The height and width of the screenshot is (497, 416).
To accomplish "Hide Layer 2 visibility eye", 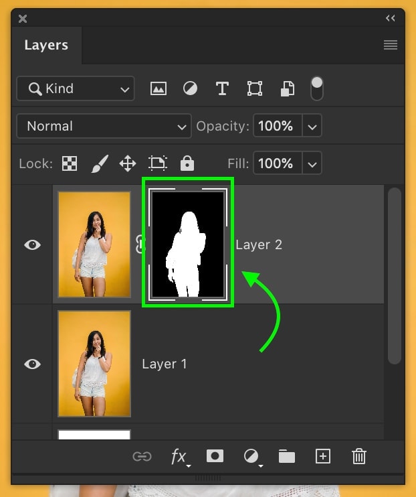I will click(32, 244).
